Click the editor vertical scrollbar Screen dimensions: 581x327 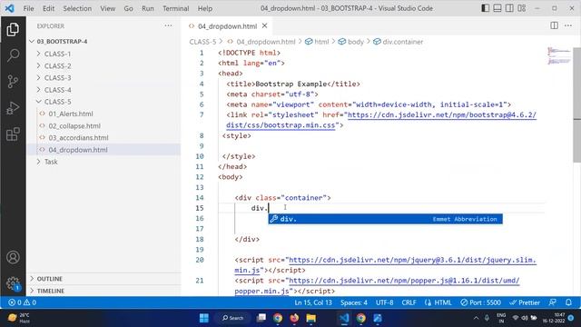(577, 105)
